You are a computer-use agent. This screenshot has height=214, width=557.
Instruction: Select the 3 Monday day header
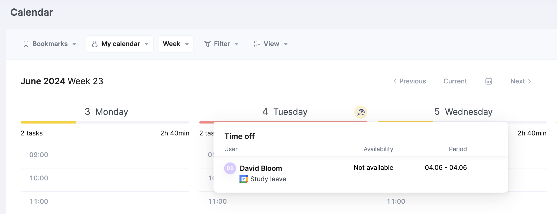(x=106, y=112)
